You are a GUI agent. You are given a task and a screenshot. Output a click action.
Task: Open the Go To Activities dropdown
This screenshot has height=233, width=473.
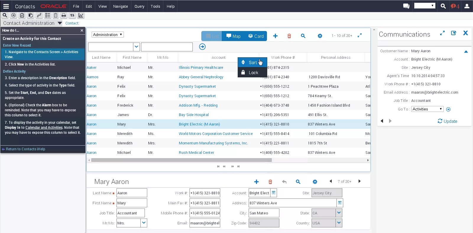(x=427, y=109)
